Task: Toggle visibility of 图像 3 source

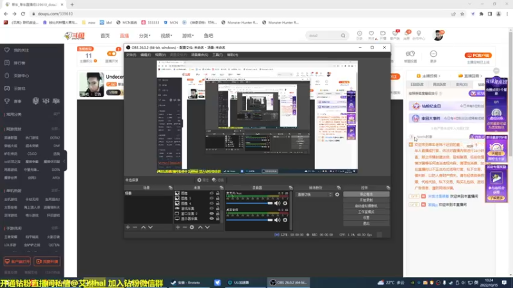Action: pyautogui.click(x=212, y=198)
